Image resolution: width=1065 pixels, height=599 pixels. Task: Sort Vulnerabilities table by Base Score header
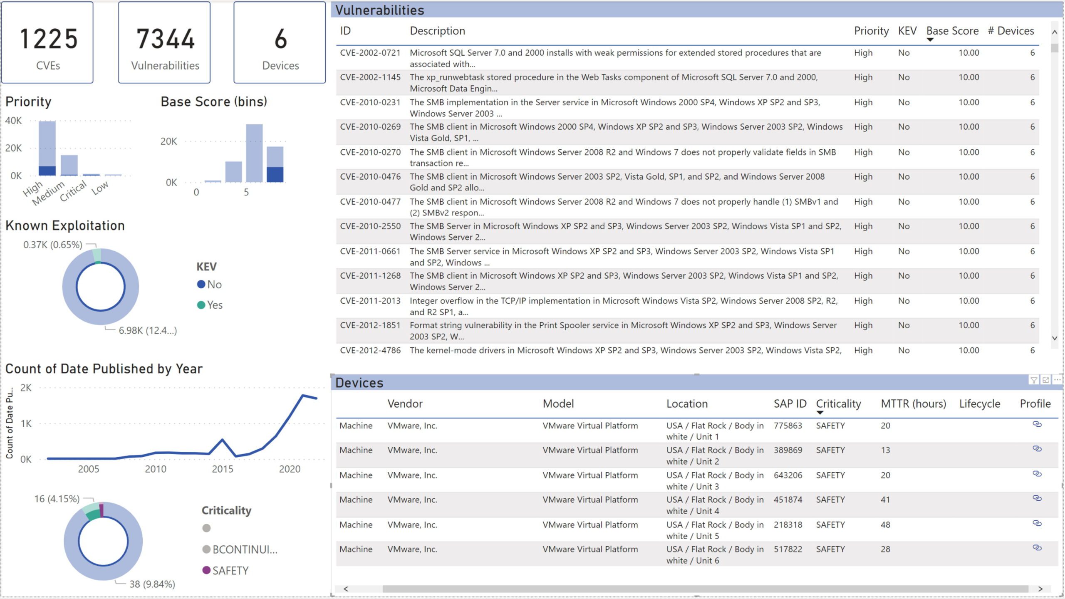pyautogui.click(x=952, y=31)
